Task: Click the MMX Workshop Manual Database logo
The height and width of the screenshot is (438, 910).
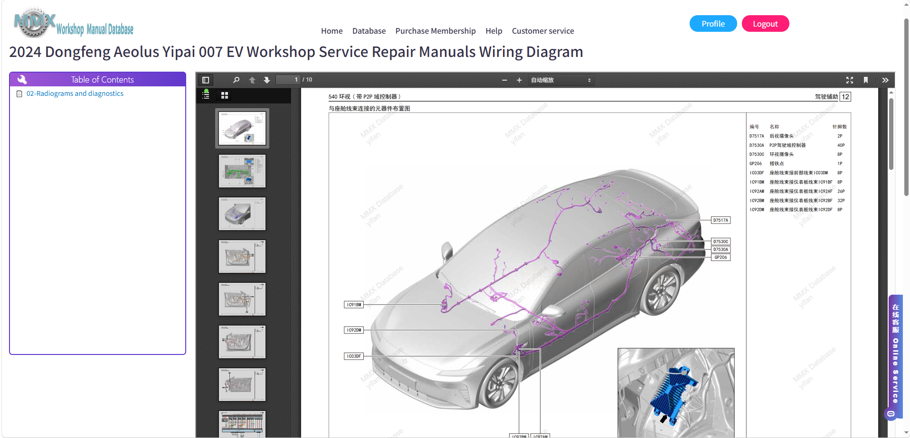Action: point(74,23)
